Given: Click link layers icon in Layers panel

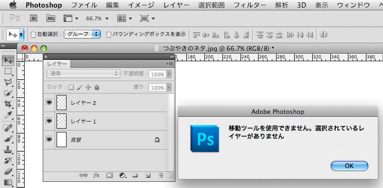Looking at the screenshot, I should (83, 175).
